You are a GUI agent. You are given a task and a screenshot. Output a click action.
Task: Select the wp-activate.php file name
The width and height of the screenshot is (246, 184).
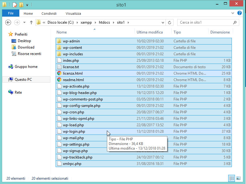pyautogui.click(x=76, y=86)
